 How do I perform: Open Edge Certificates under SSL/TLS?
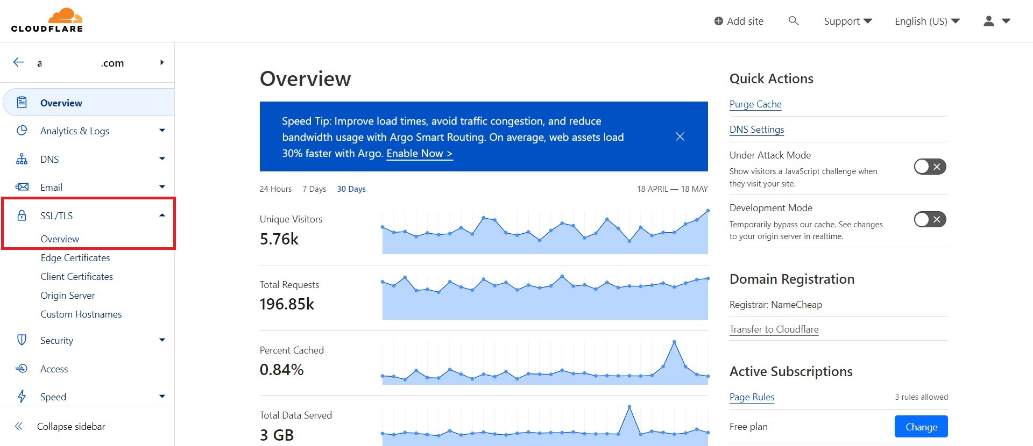pyautogui.click(x=75, y=258)
